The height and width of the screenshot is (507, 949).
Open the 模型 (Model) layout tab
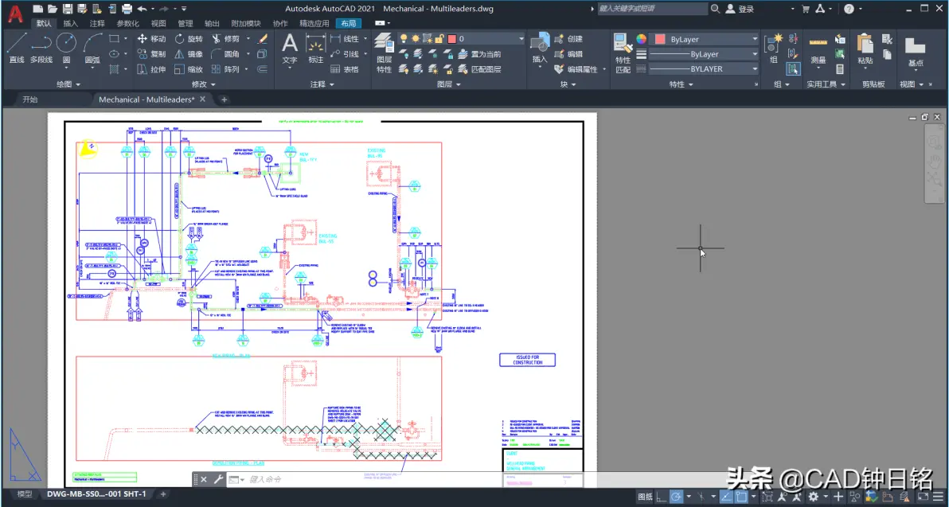click(x=25, y=494)
